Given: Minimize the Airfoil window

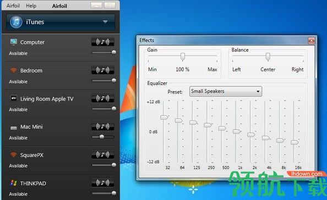Looking at the screenshot, I should 96,5.
